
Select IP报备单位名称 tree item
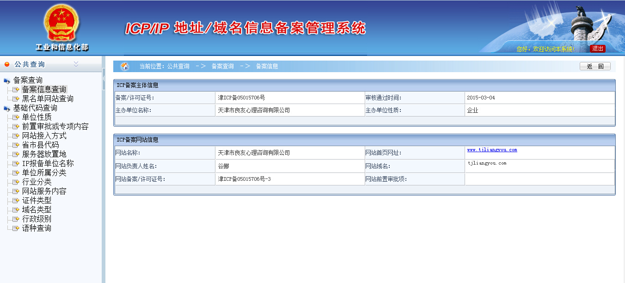tap(48, 163)
